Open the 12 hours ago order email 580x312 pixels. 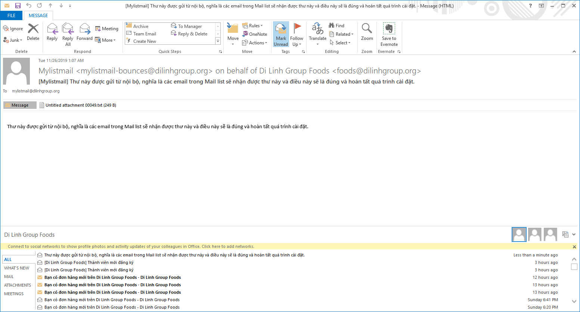tap(298, 277)
